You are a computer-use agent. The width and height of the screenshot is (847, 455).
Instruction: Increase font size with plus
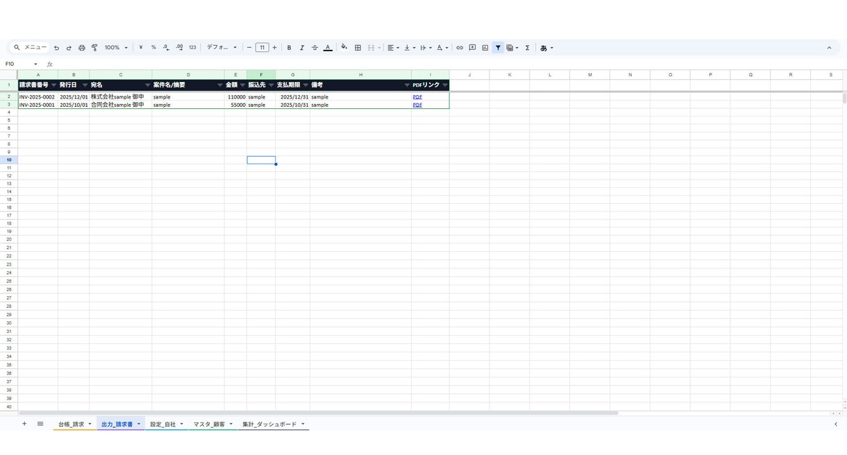click(274, 48)
